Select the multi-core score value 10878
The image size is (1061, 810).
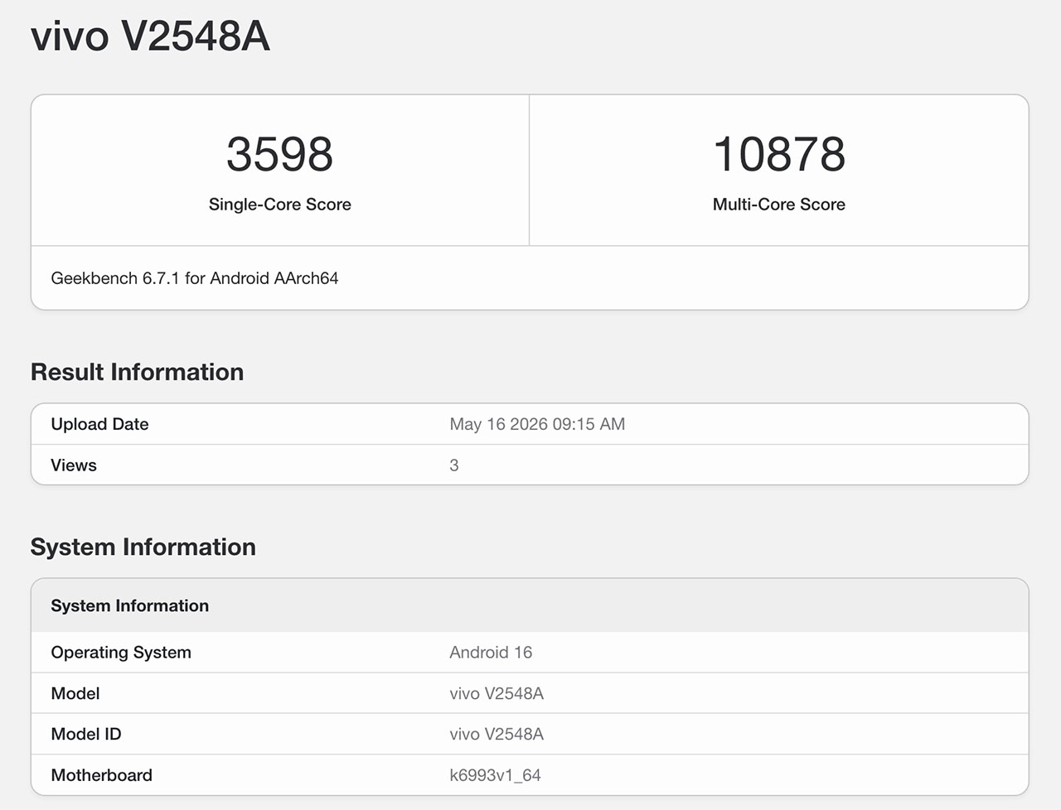point(779,154)
